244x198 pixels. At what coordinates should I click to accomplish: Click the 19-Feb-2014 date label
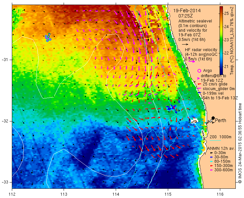pyautogui.click(x=187, y=11)
